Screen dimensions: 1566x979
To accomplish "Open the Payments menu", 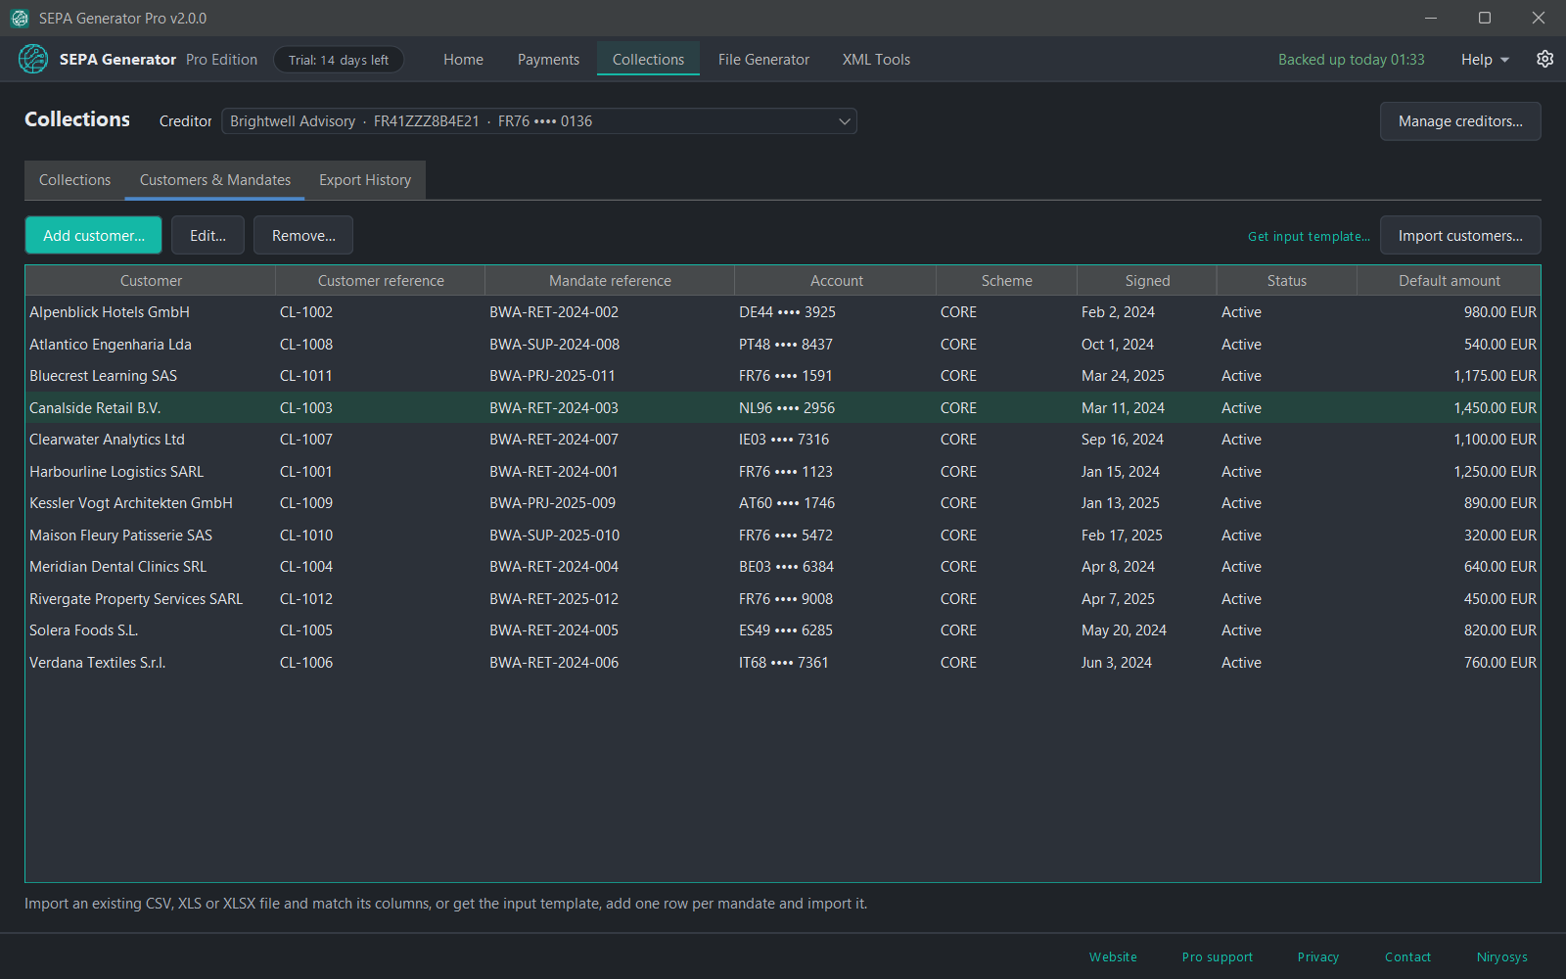I will coord(548,60).
